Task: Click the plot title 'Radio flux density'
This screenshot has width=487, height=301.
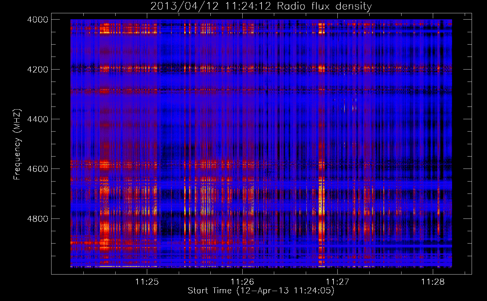Action: pyautogui.click(x=324, y=6)
